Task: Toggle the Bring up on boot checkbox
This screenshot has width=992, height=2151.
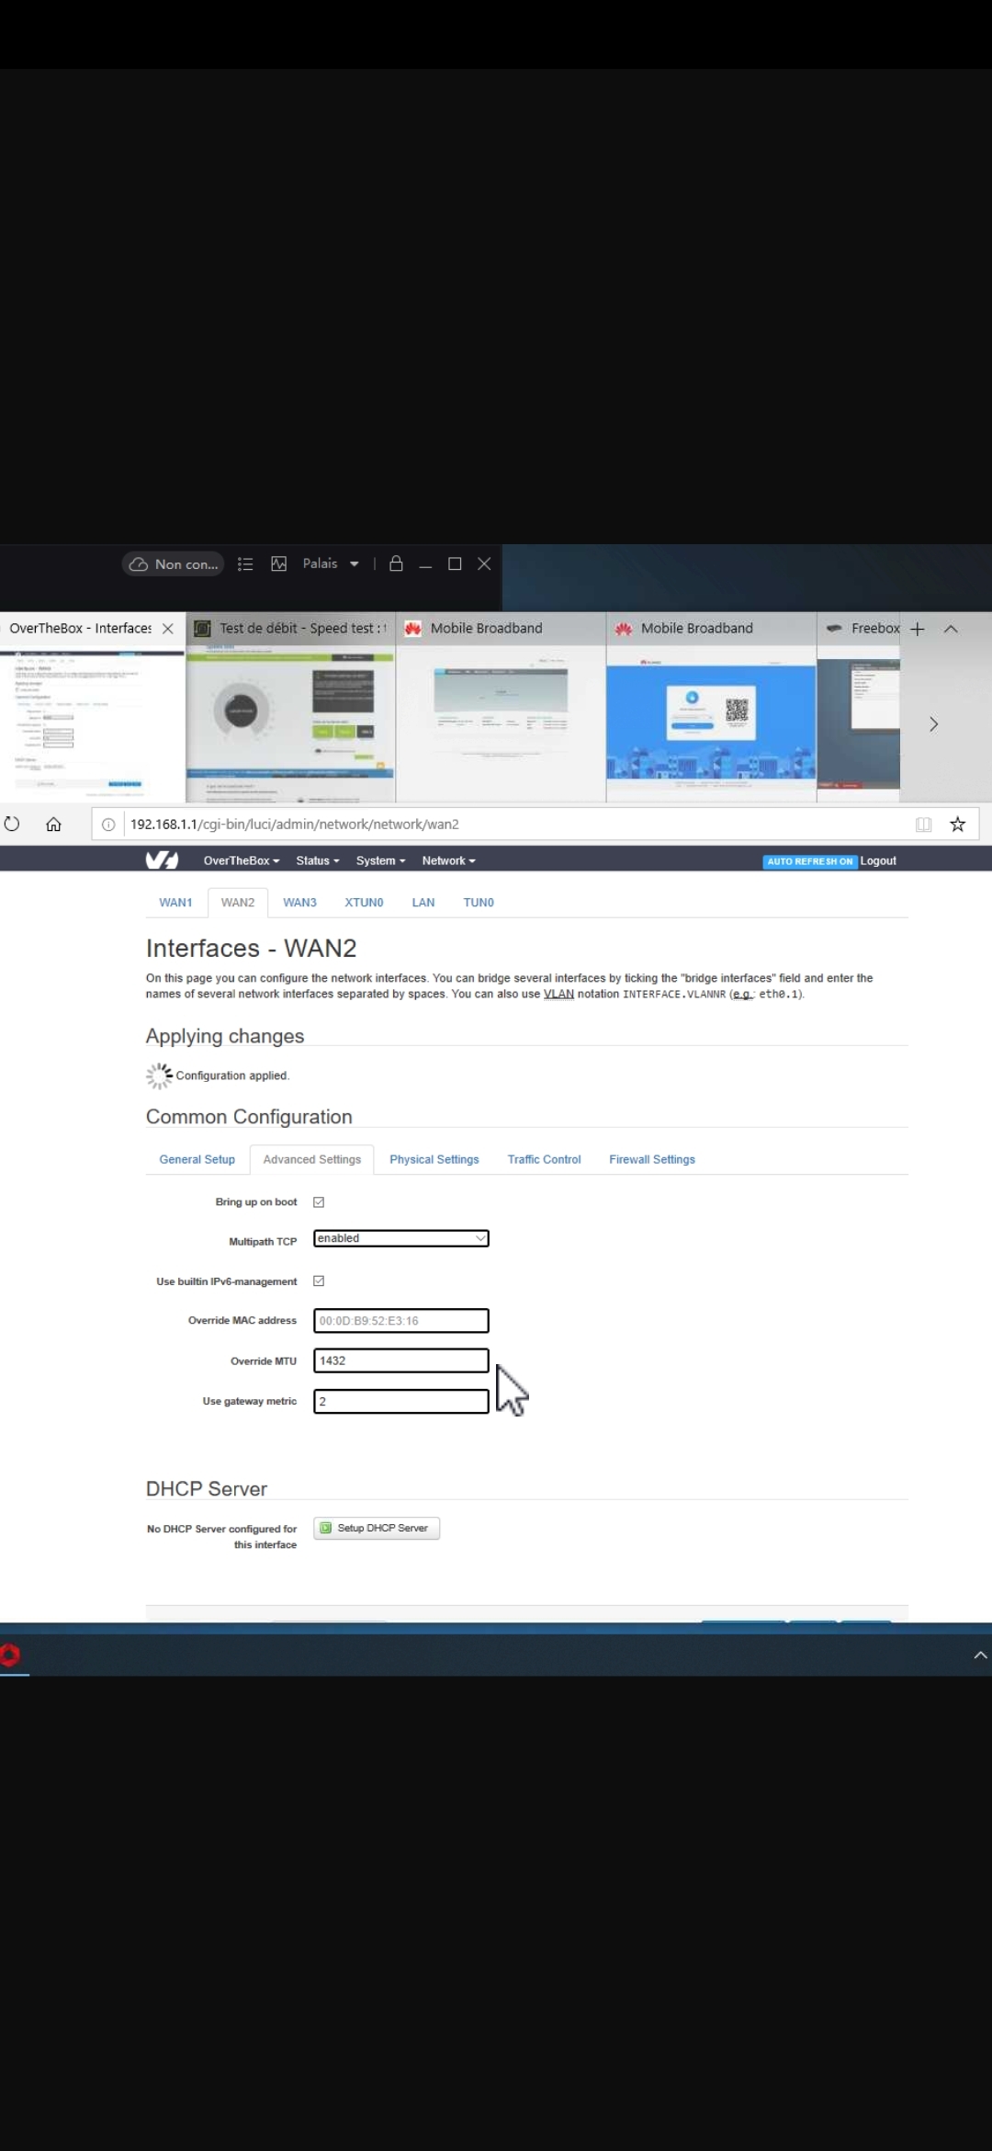Action: [x=319, y=1202]
